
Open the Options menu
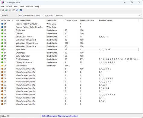pos(30,7)
